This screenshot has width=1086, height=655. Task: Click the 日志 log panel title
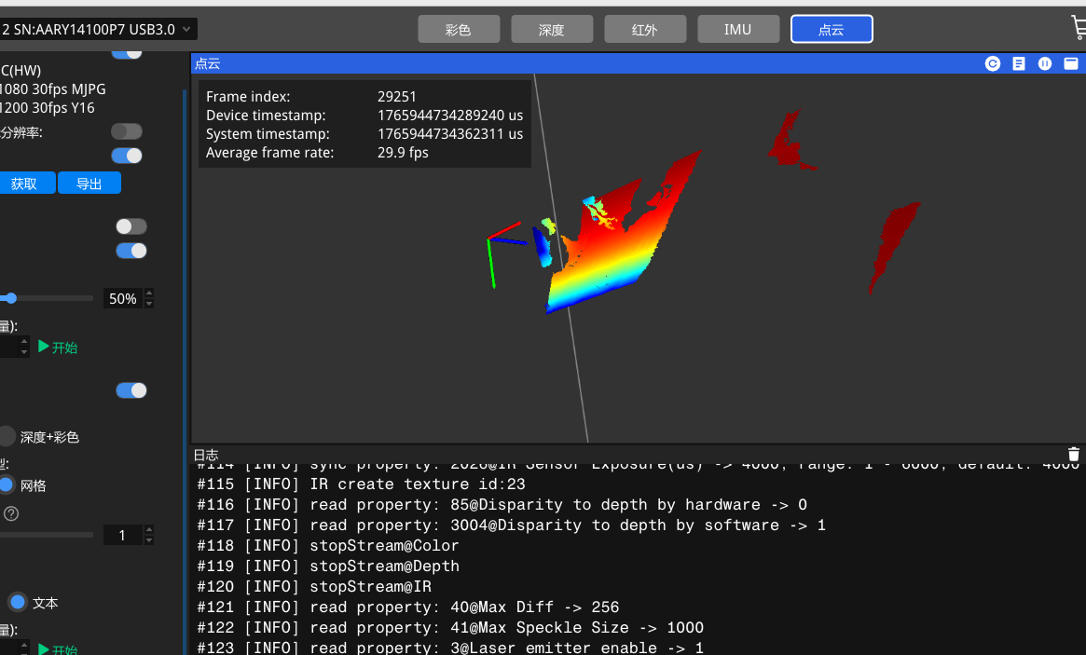(206, 455)
